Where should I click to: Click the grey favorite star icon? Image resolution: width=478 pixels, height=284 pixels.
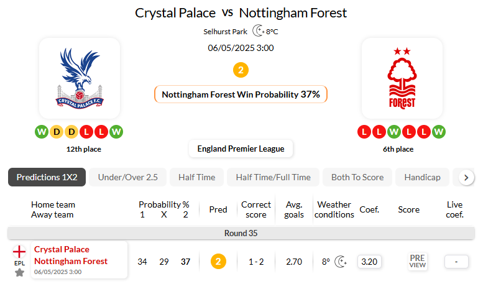[x=19, y=272]
